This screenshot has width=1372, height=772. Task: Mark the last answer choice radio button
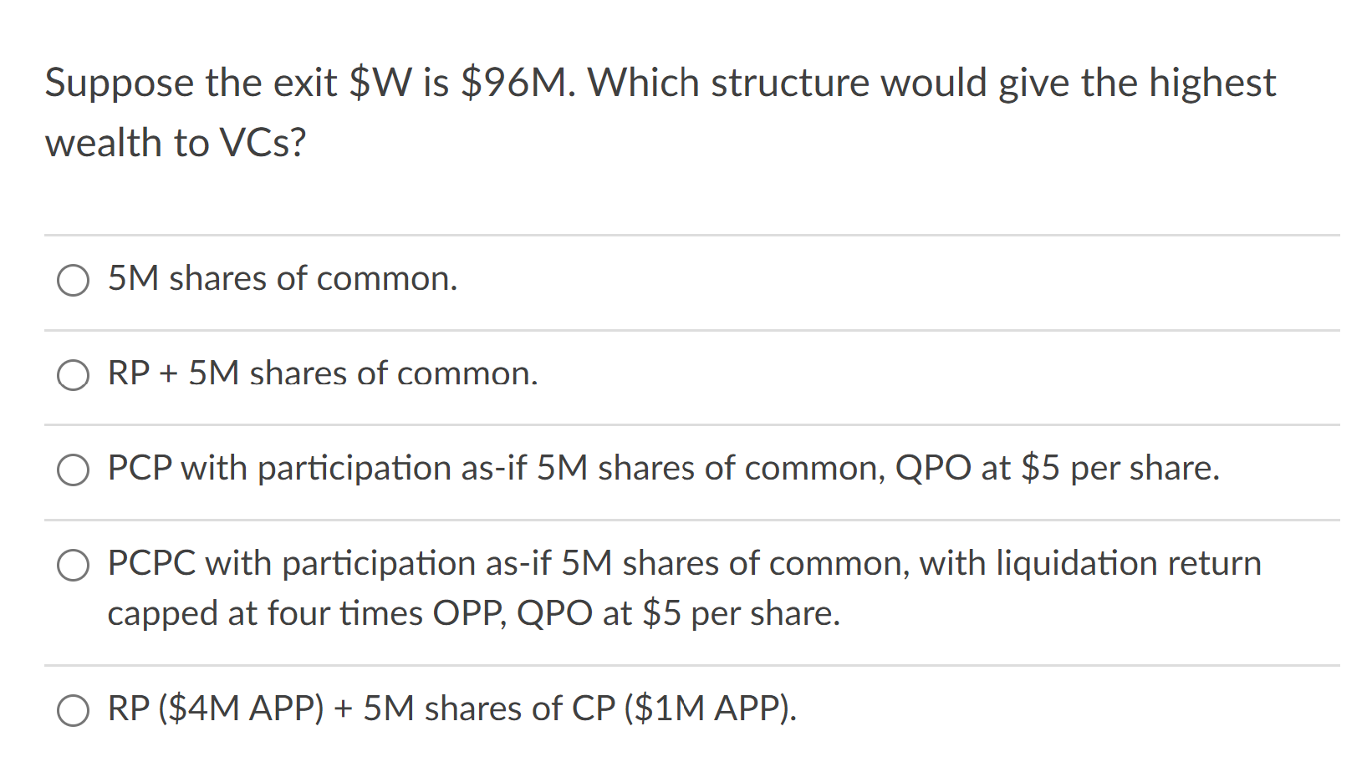coord(74,711)
